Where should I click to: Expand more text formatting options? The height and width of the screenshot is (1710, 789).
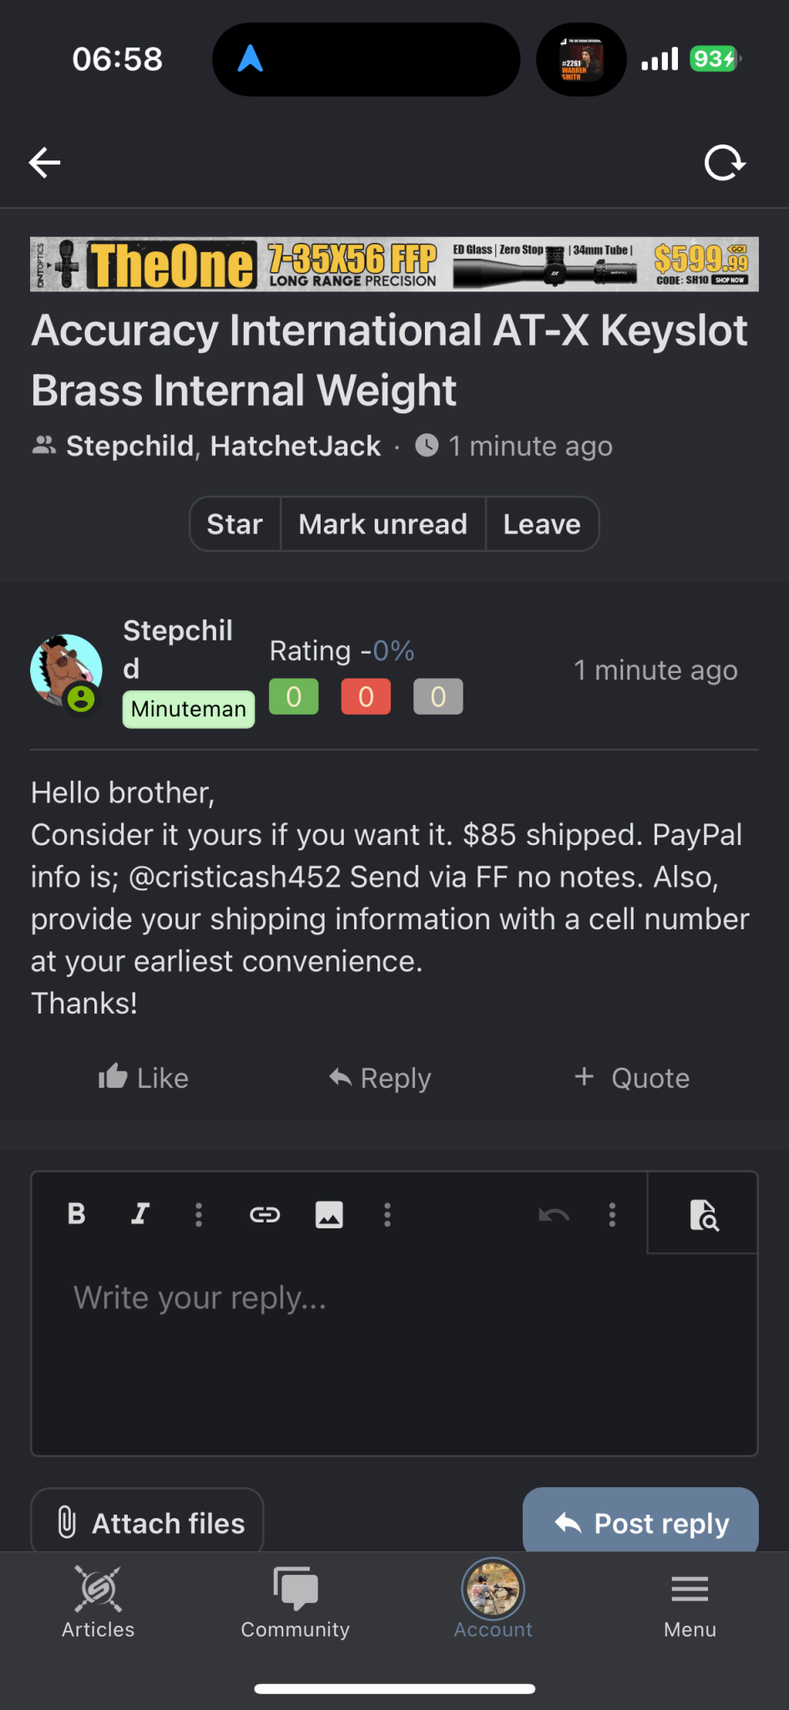pos(199,1215)
